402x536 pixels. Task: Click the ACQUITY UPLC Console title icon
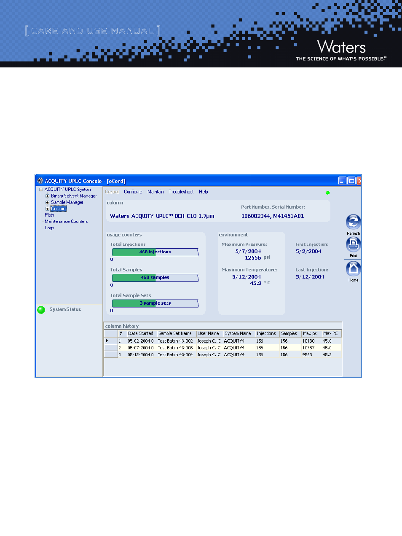[x=40, y=181]
